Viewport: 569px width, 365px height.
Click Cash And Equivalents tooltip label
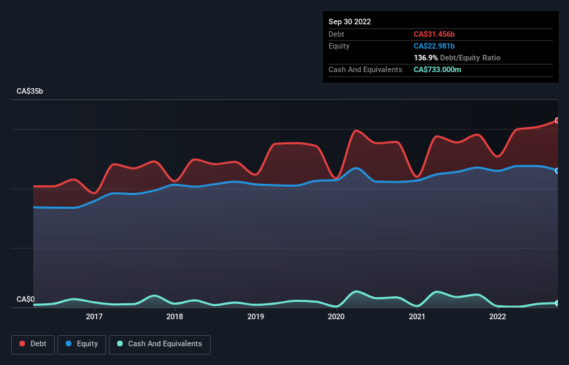tap(365, 69)
